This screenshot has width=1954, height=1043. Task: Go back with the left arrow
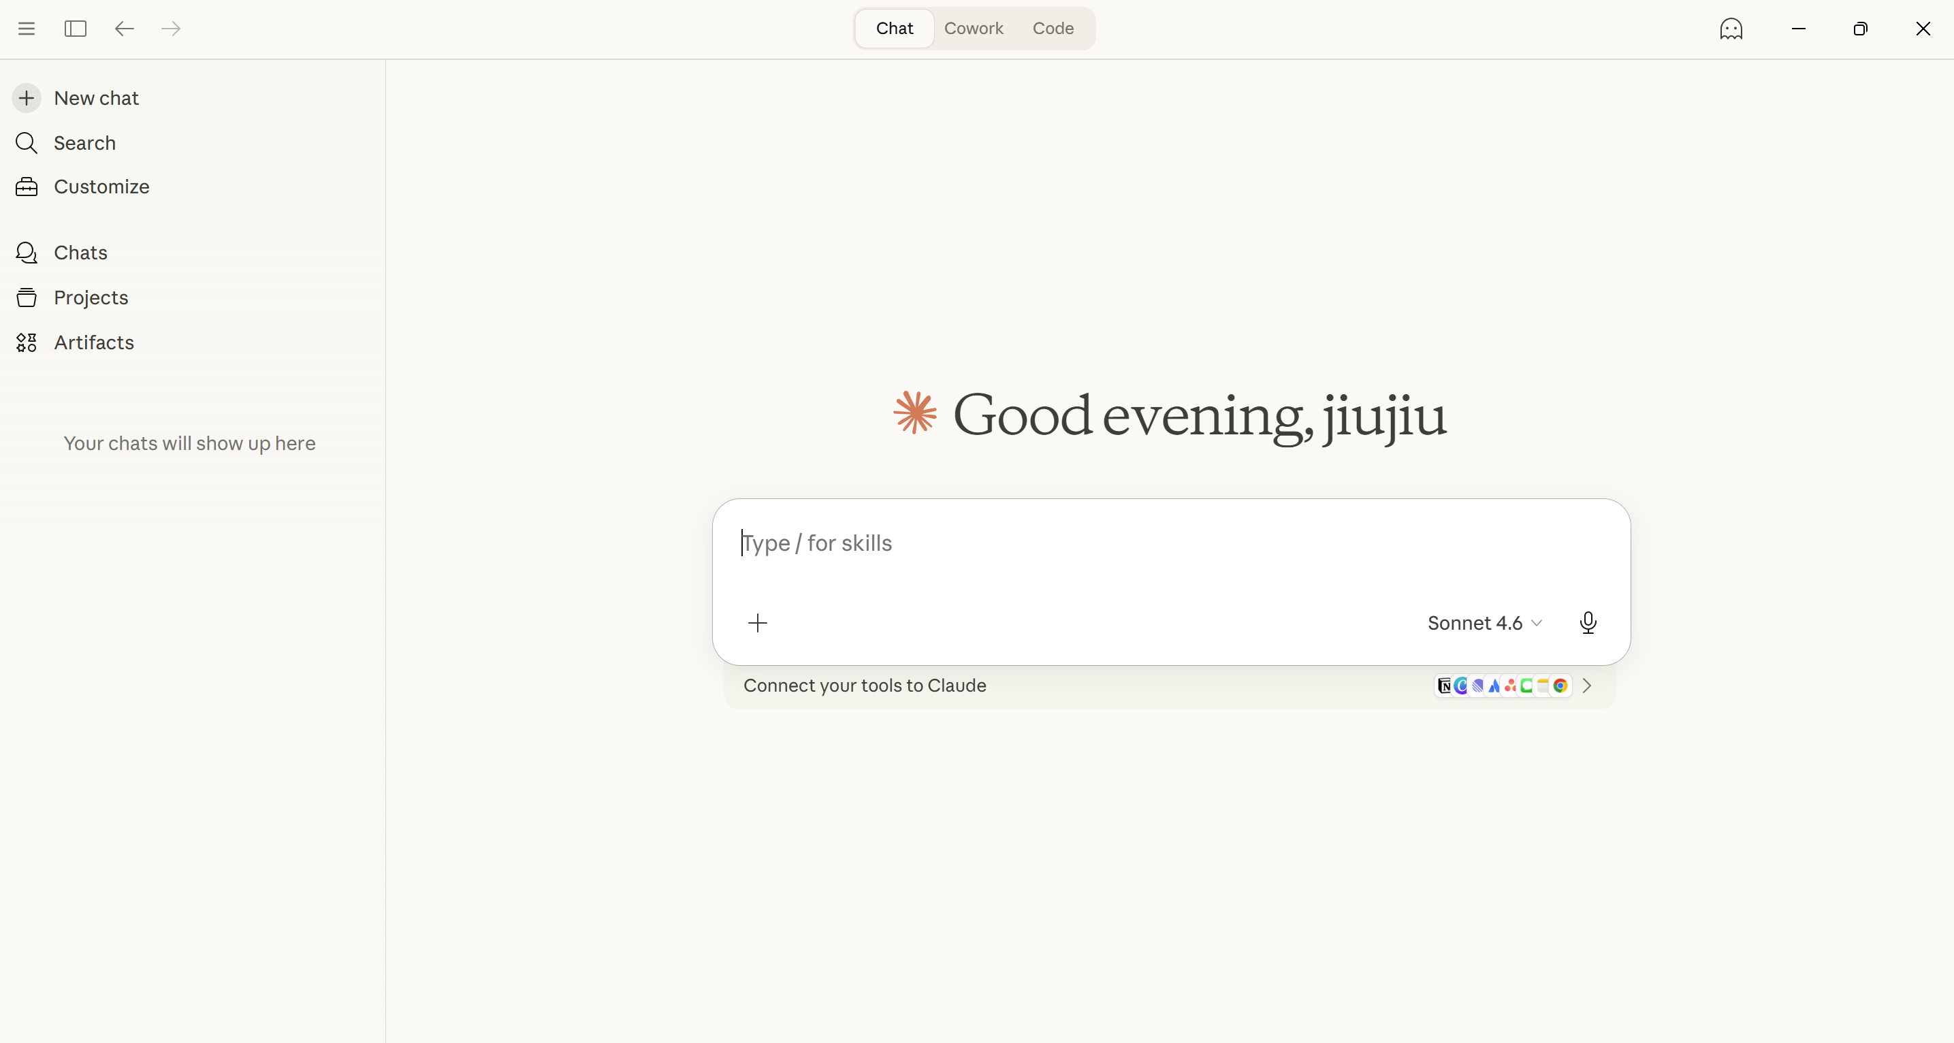point(124,29)
